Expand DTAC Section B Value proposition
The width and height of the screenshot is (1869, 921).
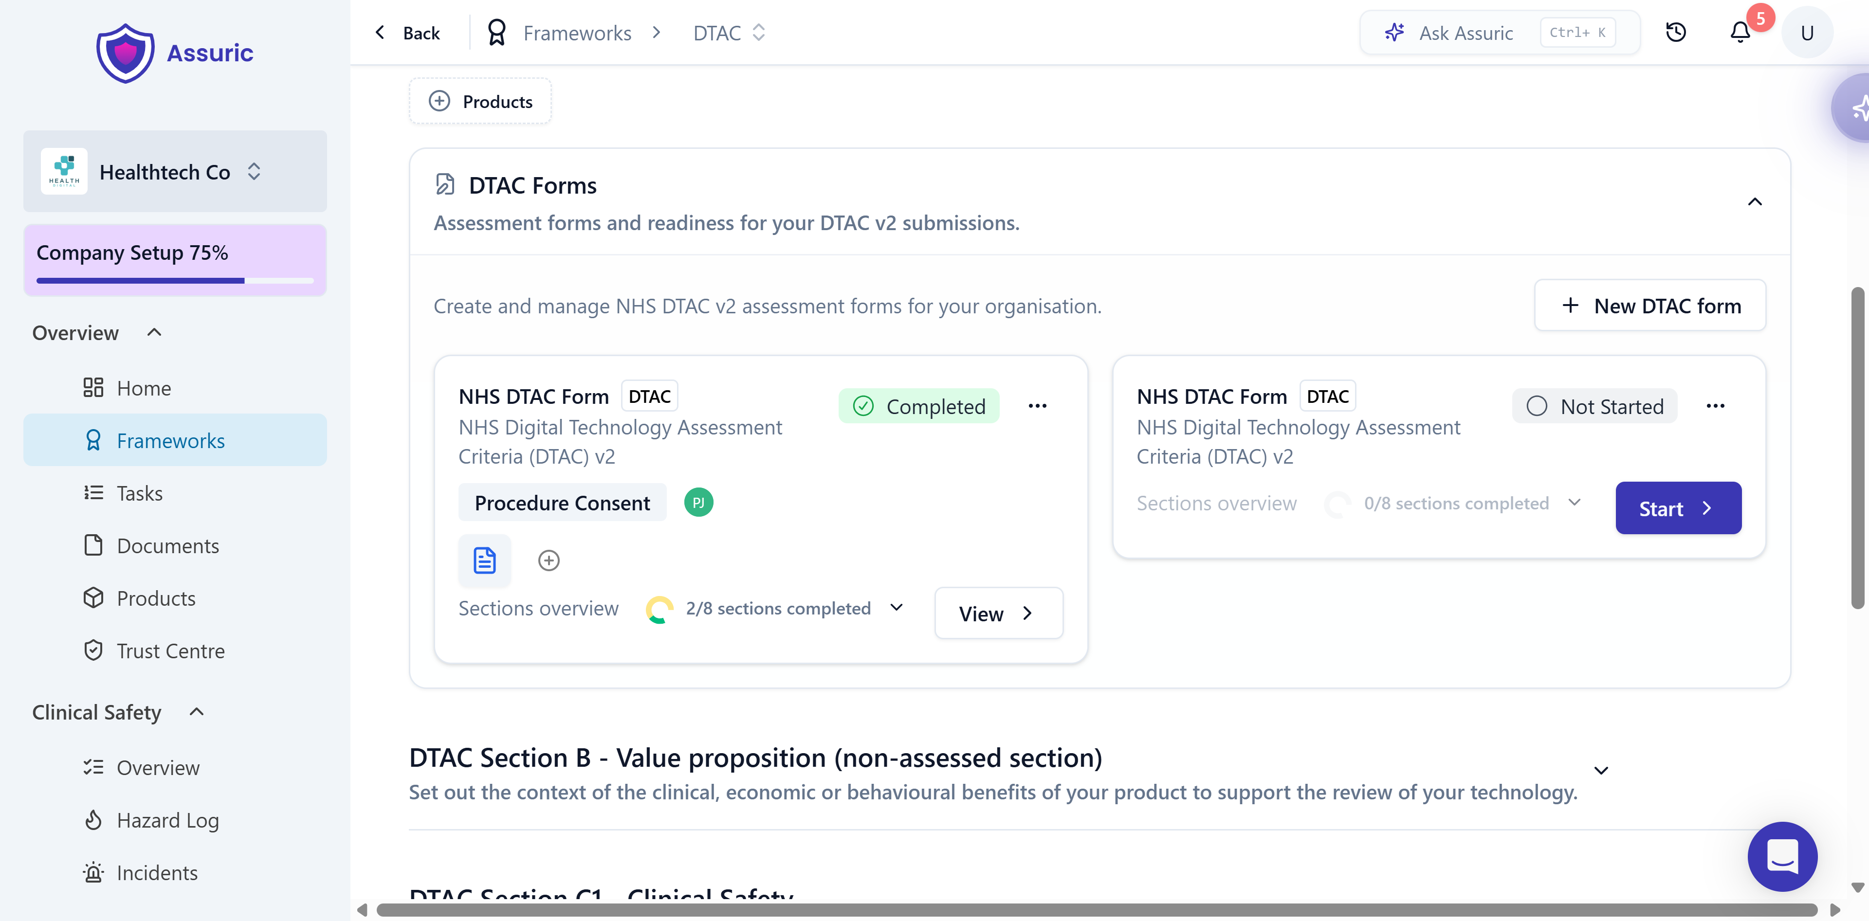[1601, 770]
